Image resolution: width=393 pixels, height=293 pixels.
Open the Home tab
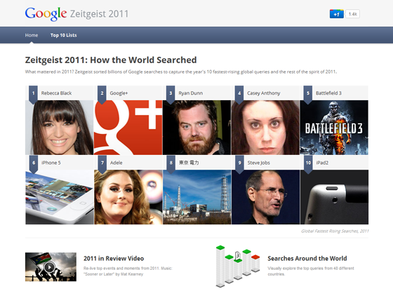tap(32, 35)
